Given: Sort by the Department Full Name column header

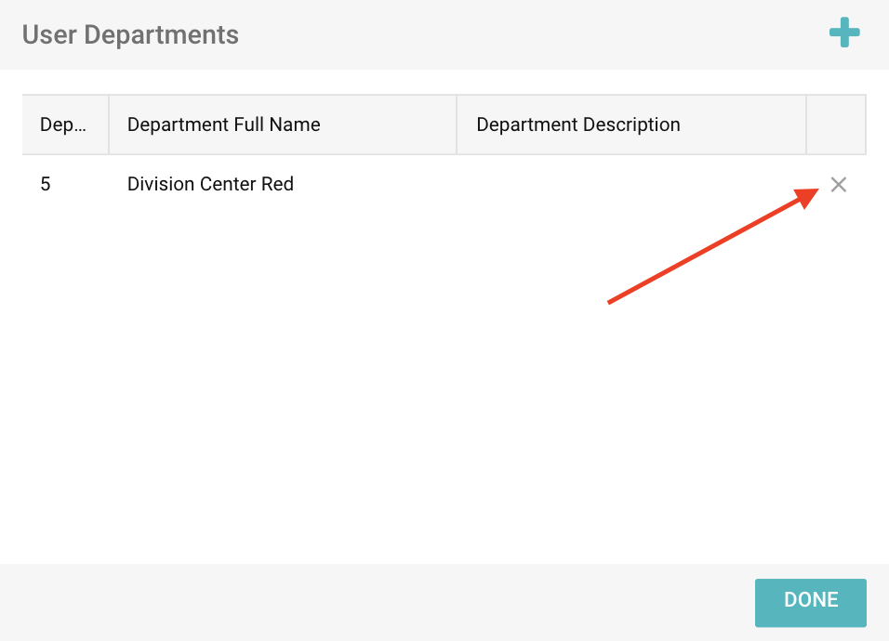Looking at the screenshot, I should [223, 124].
